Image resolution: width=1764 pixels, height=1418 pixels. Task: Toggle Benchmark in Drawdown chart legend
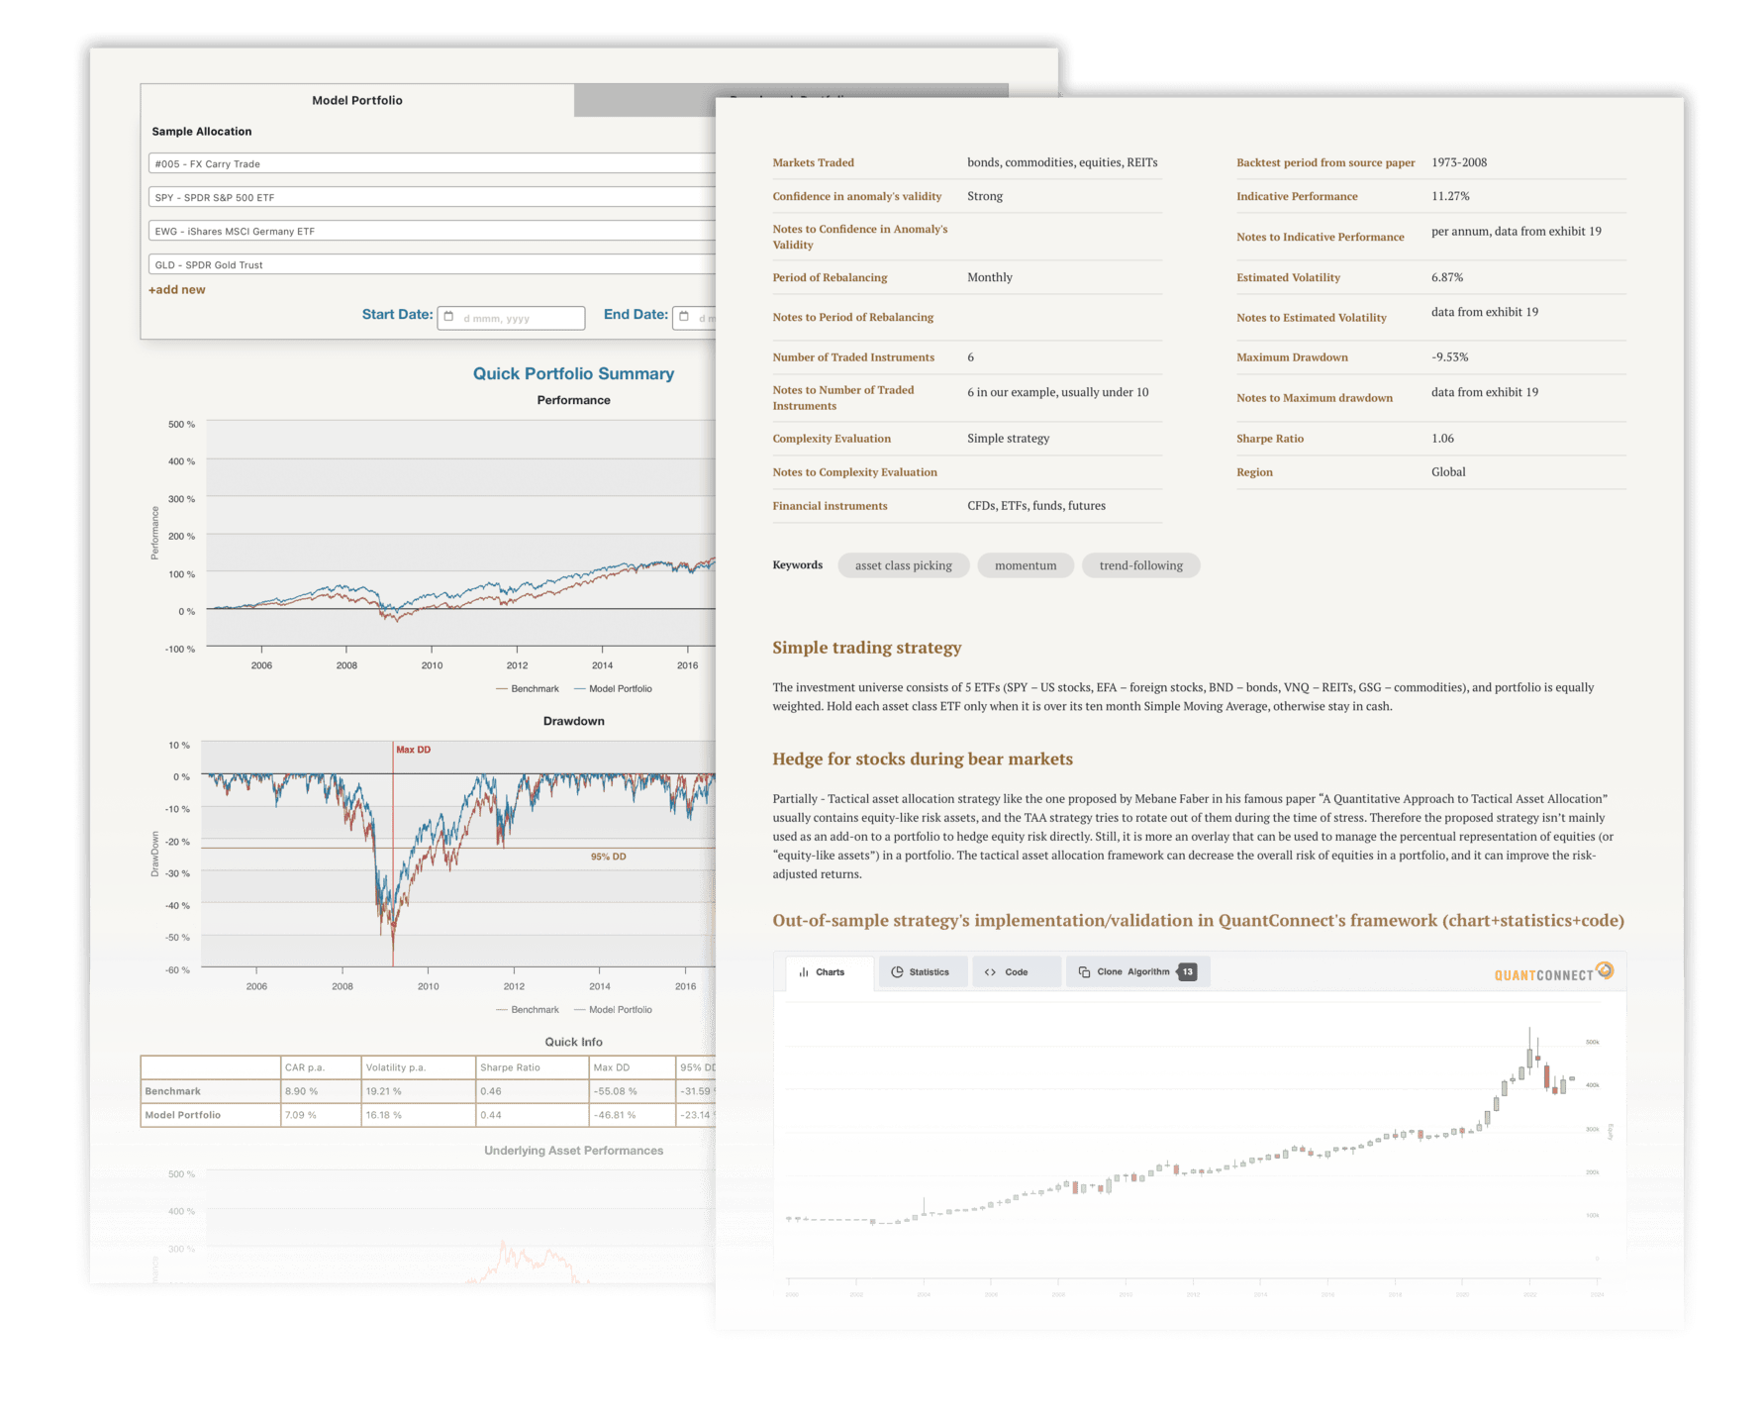(528, 1010)
